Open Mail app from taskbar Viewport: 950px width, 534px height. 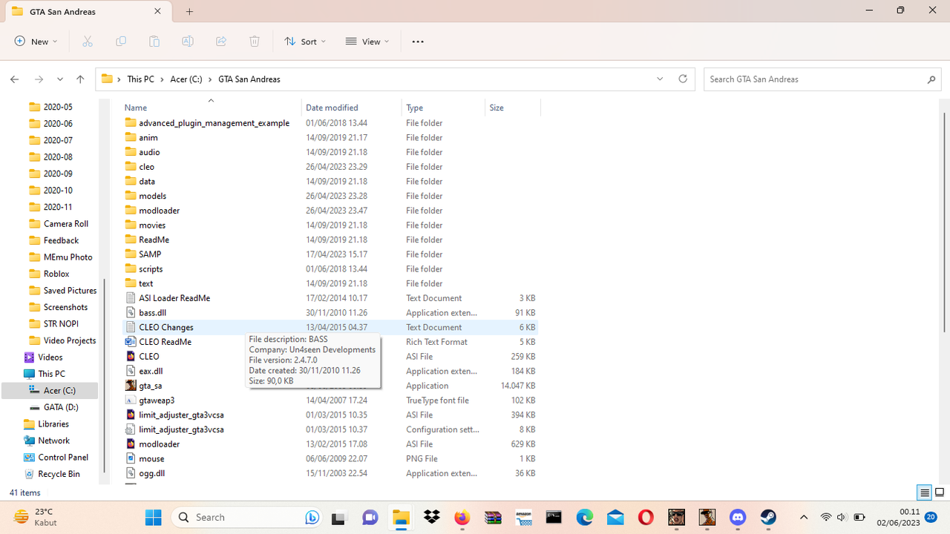point(615,517)
